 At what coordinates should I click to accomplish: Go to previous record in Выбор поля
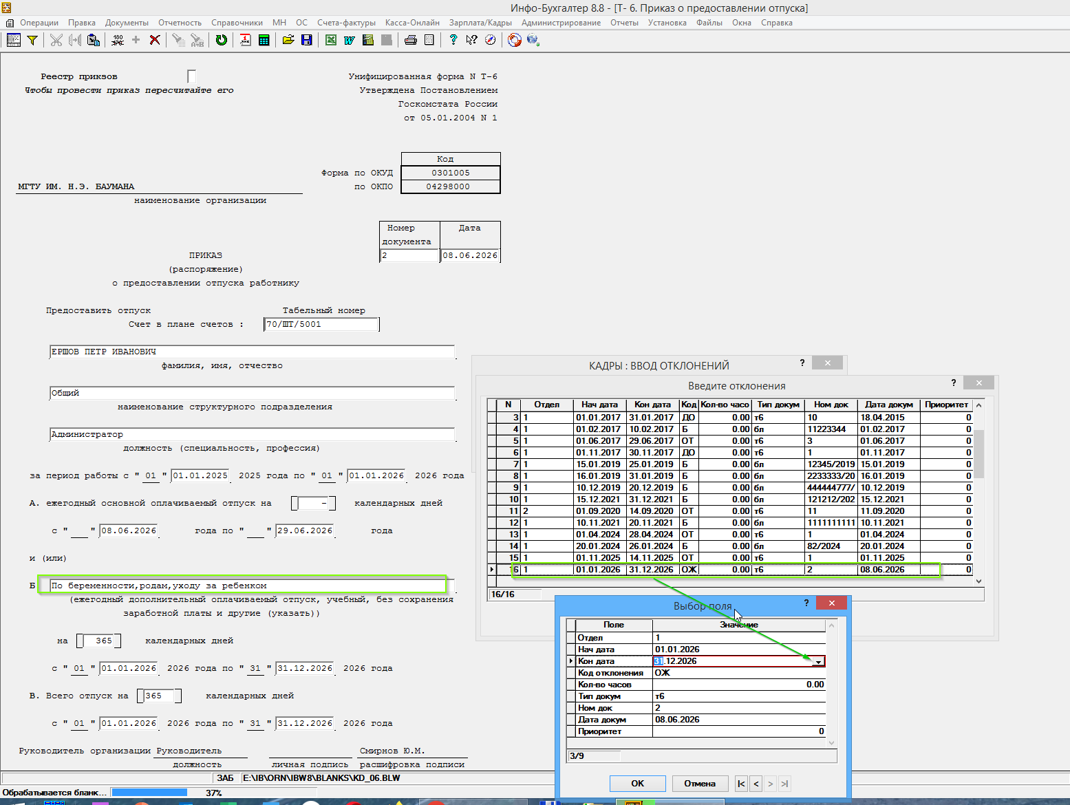756,784
